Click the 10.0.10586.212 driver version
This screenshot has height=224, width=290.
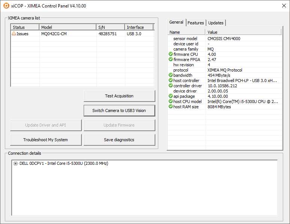click(x=222, y=86)
